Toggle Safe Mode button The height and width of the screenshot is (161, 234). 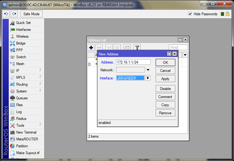pyautogui.click(x=32, y=14)
